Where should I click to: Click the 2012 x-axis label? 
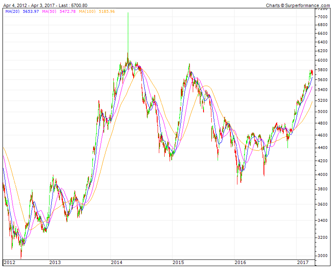coord(10,262)
